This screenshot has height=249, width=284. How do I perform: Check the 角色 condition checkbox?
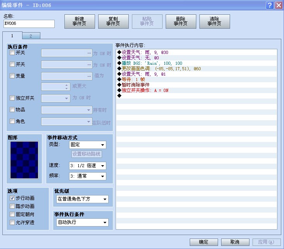tap(12, 121)
